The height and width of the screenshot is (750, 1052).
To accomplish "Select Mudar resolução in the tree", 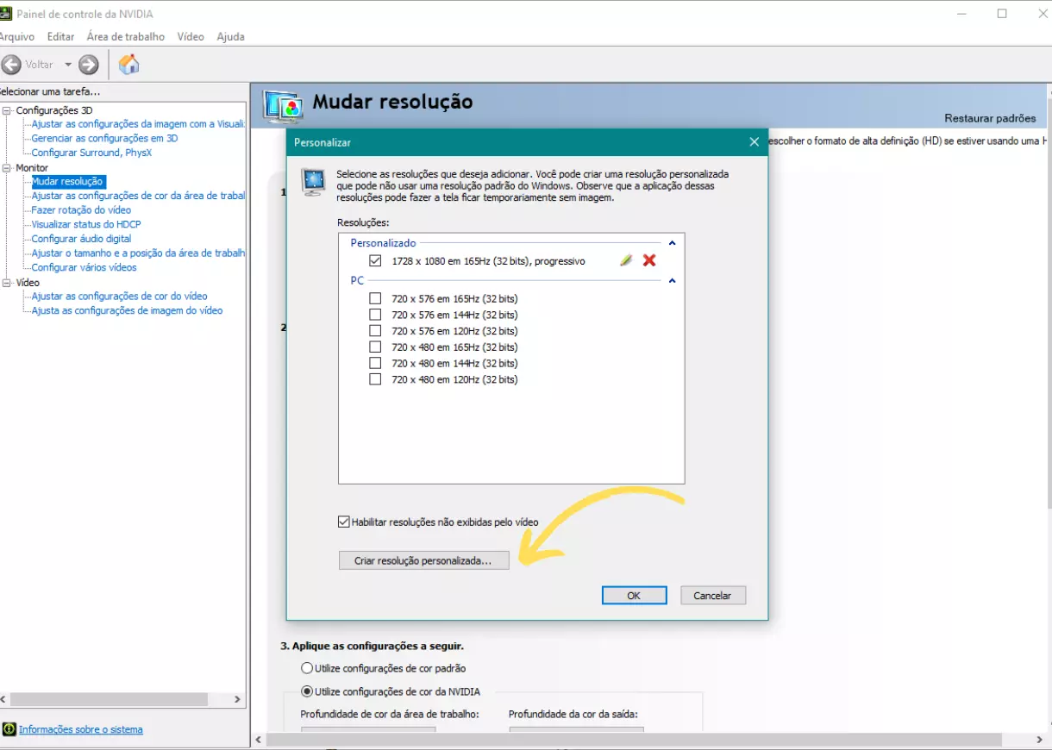I will pos(67,181).
